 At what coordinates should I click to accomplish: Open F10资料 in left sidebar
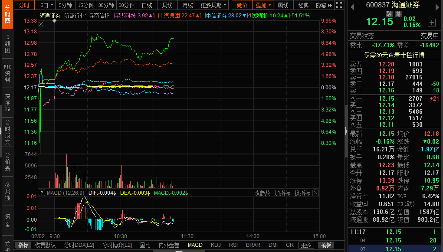8,73
